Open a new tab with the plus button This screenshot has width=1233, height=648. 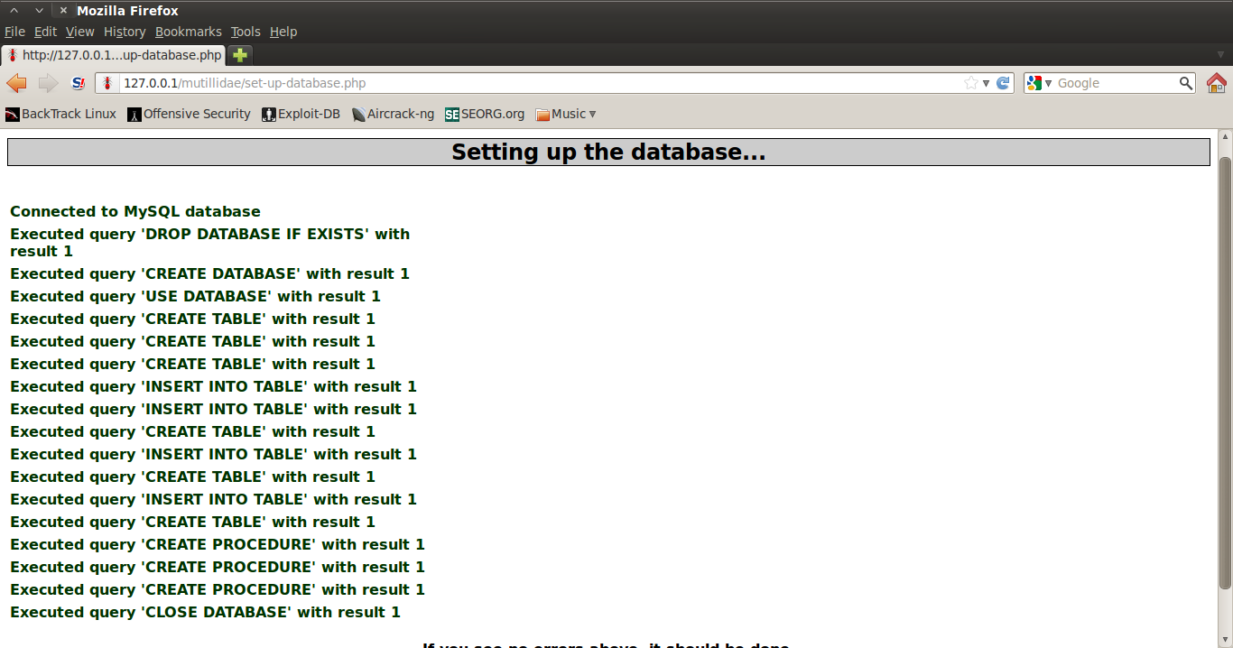pyautogui.click(x=239, y=54)
